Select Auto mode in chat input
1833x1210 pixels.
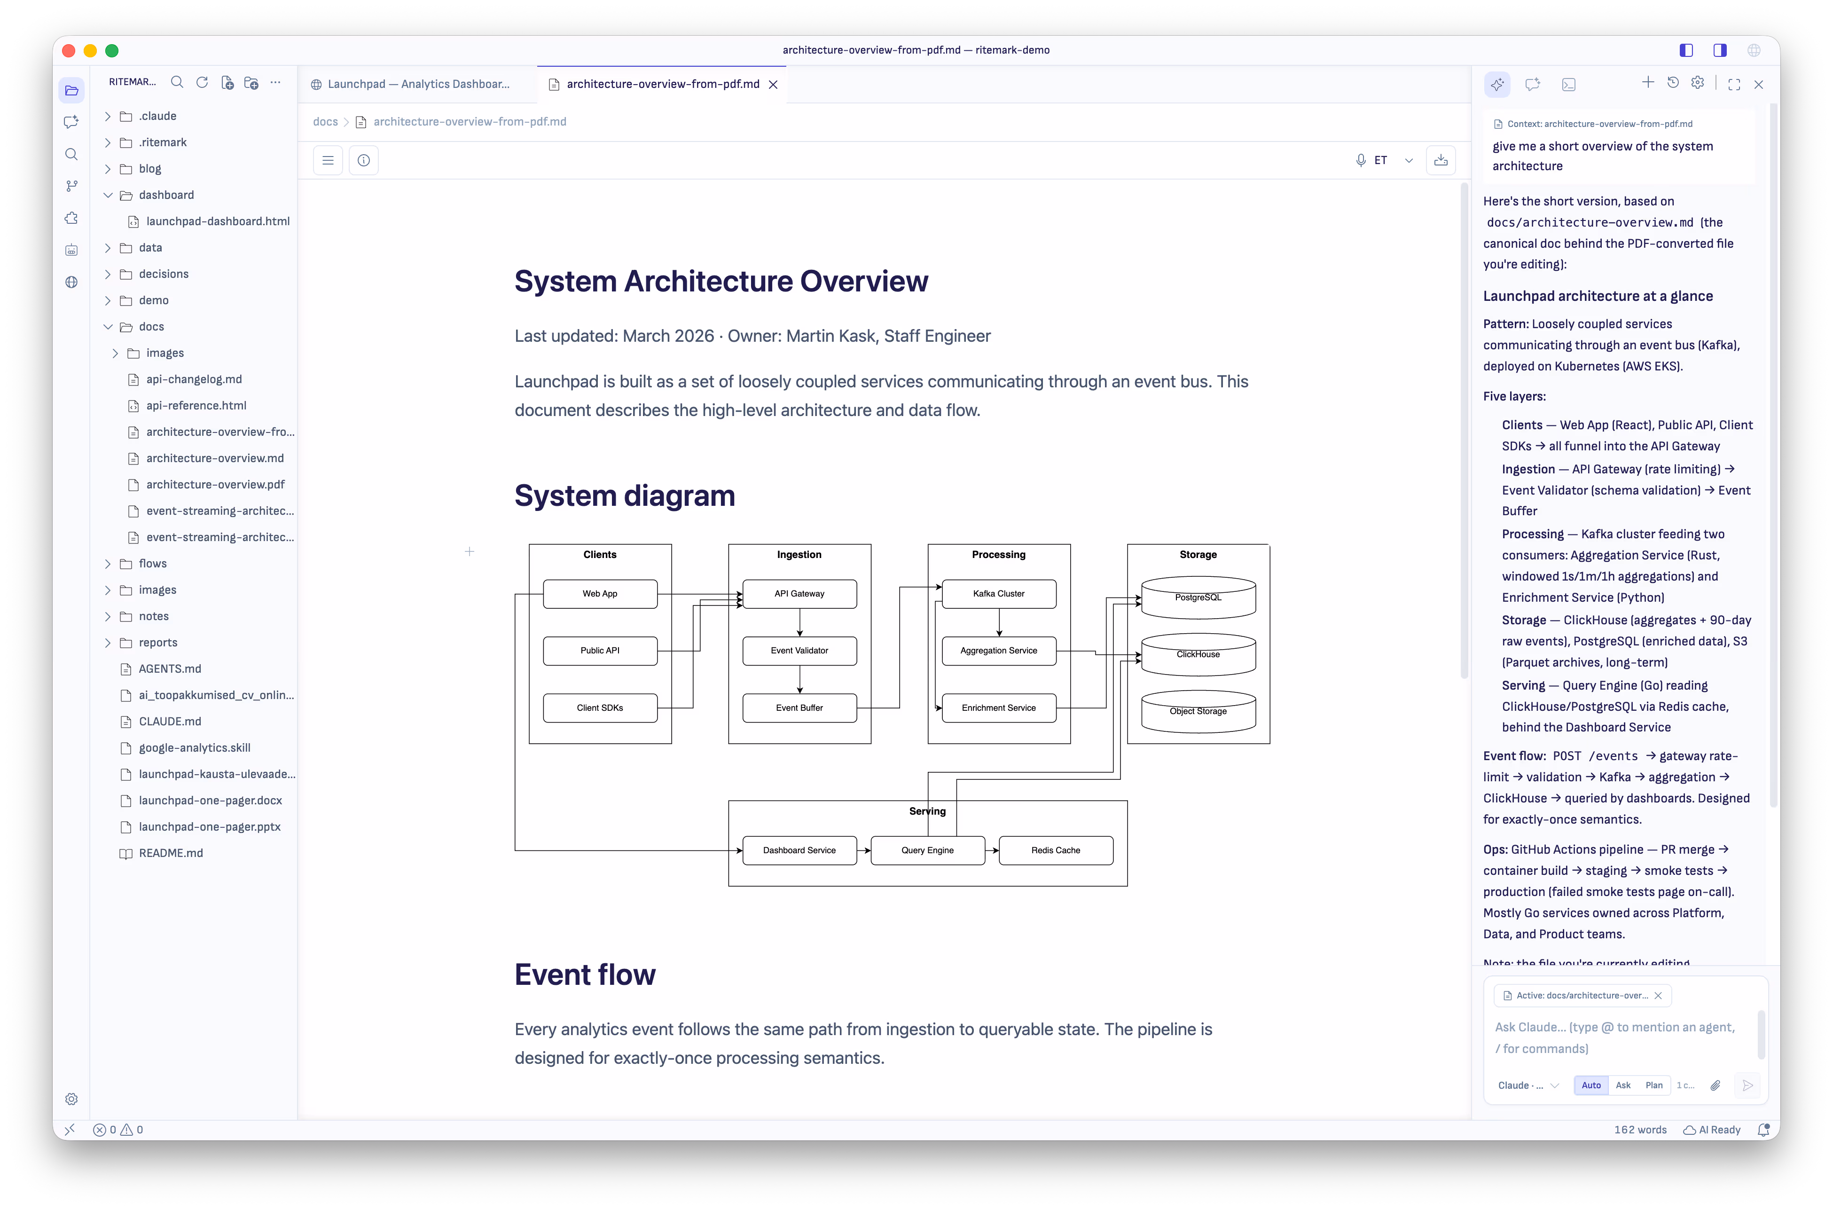(1591, 1085)
